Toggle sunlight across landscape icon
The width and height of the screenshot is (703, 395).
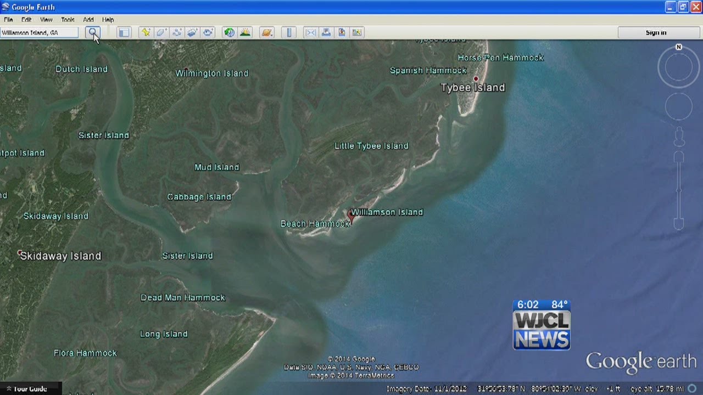pos(245,32)
